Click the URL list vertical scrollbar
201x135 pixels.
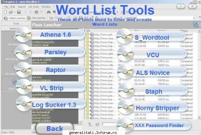(199, 74)
